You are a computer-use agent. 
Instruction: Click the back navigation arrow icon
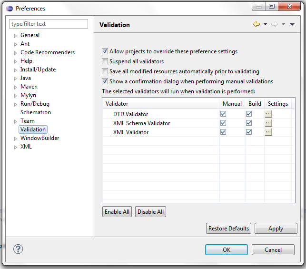[257, 24]
